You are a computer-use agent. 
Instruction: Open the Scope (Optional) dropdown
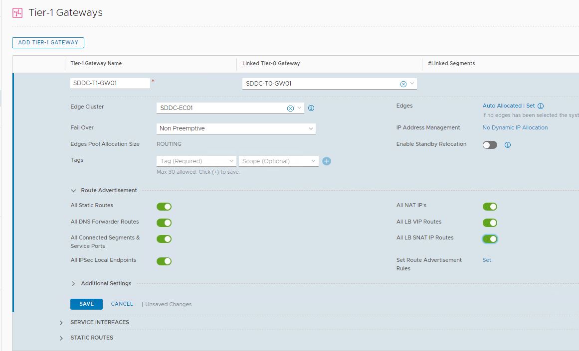278,161
